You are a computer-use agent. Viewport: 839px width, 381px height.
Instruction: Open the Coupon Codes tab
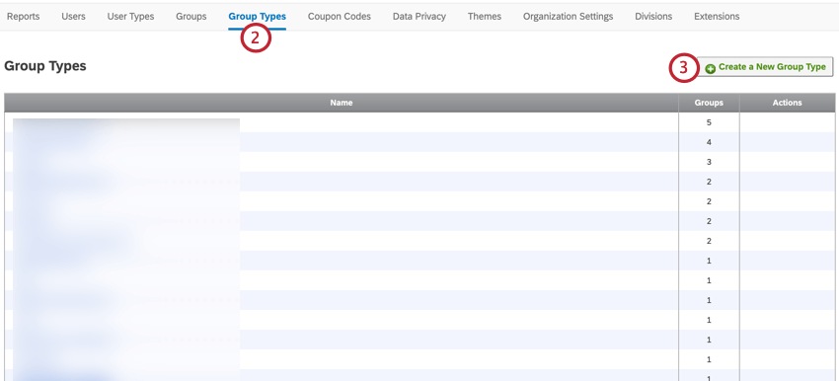tap(340, 17)
